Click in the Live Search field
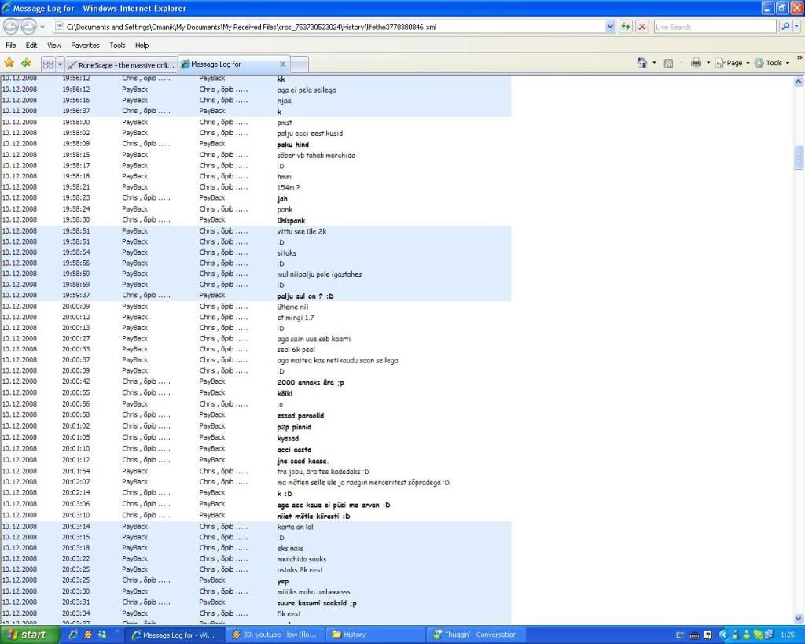Image resolution: width=805 pixels, height=644 pixels. [x=714, y=27]
